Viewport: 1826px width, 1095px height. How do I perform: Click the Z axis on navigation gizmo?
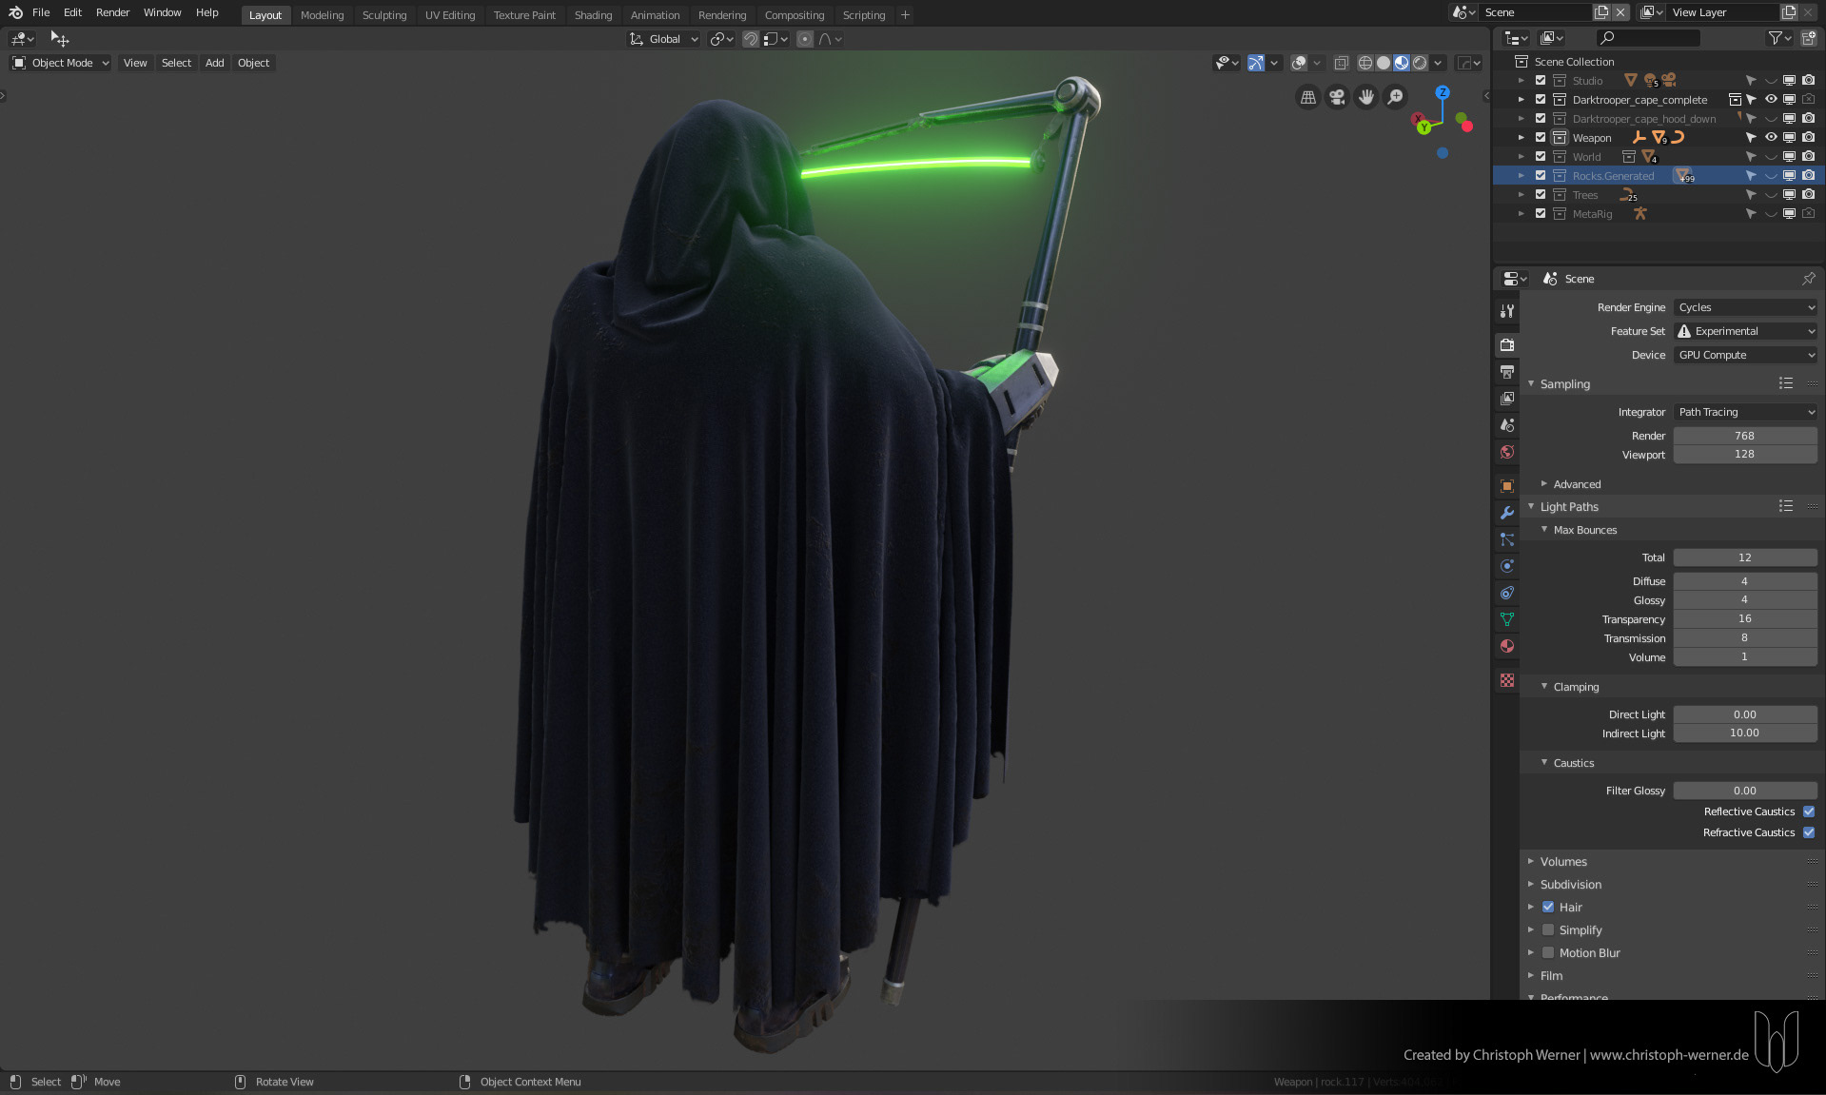point(1443,92)
